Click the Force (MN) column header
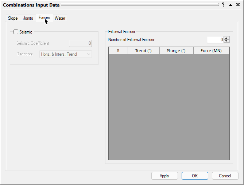 click(211, 51)
